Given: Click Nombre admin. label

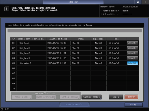Looking at the screenshot, I should (x=110, y=11).
